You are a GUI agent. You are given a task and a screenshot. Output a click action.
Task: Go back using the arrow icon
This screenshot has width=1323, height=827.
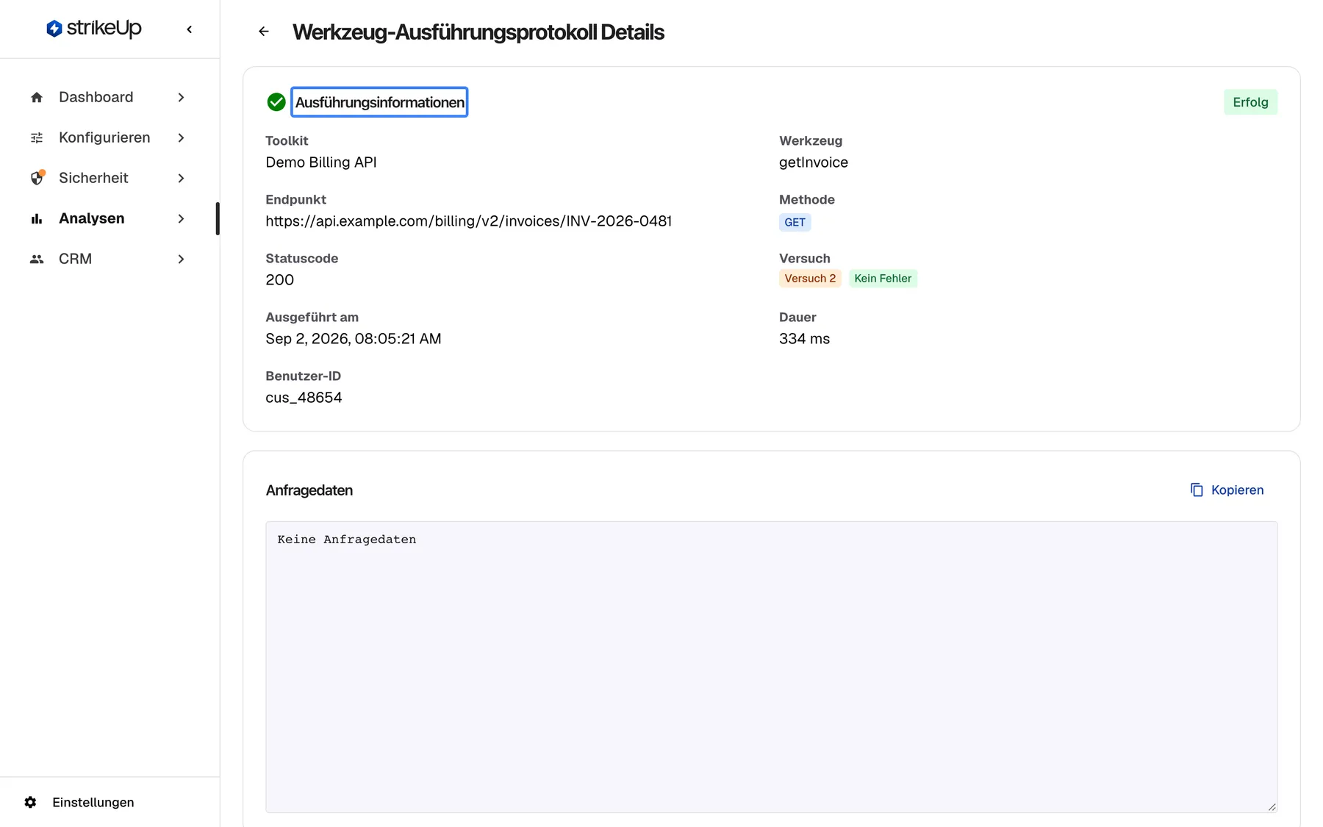coord(264,32)
